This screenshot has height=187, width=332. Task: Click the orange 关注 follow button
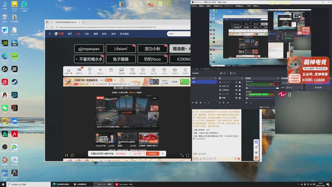tap(108, 80)
